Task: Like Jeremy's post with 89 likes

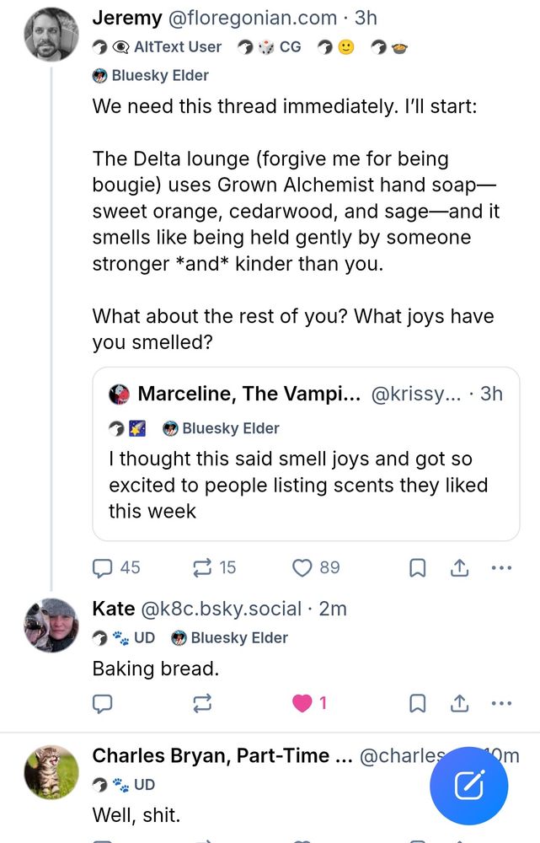Action: point(302,568)
